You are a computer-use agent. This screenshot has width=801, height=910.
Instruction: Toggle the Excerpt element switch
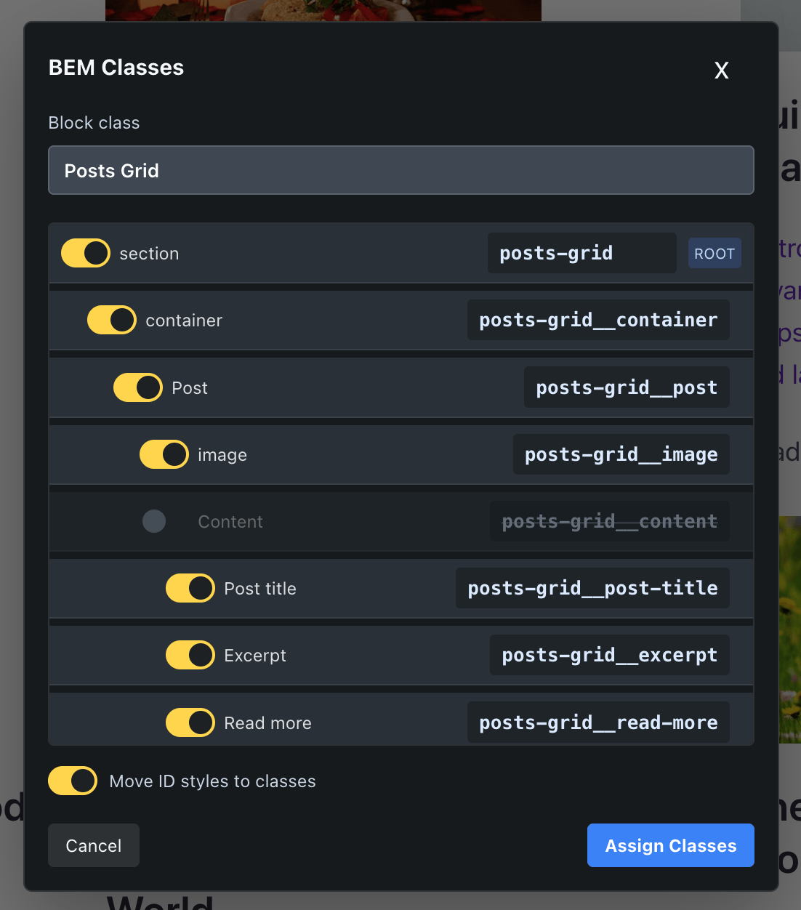click(190, 655)
